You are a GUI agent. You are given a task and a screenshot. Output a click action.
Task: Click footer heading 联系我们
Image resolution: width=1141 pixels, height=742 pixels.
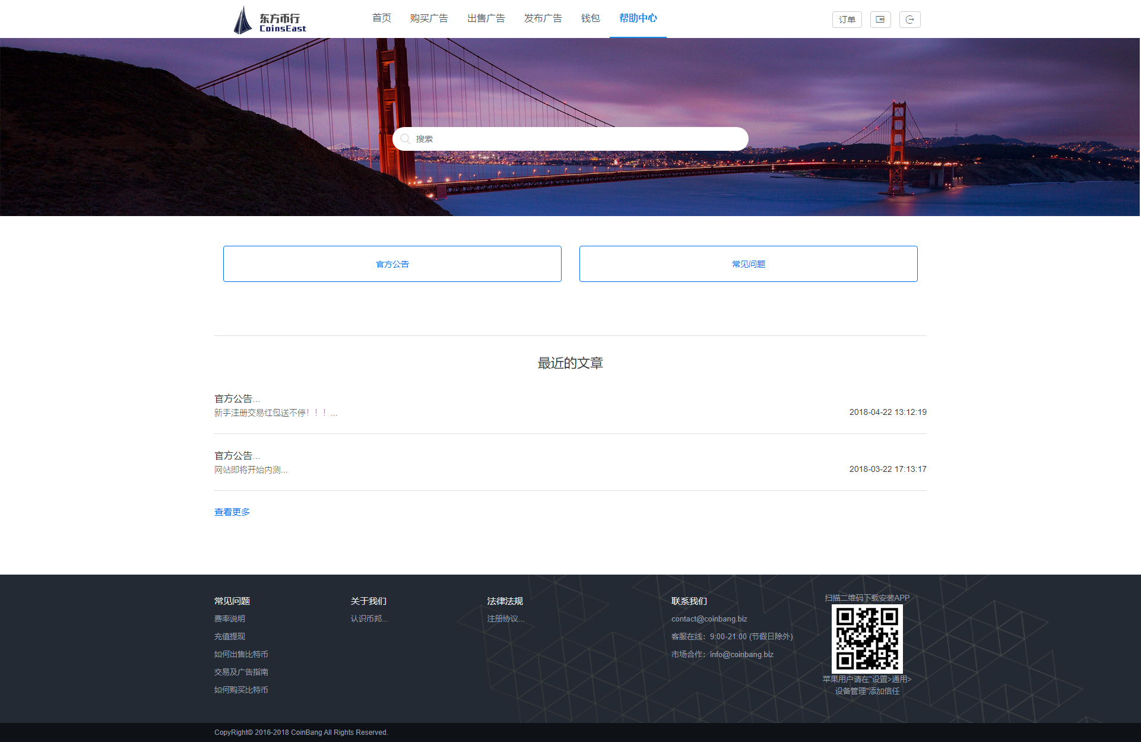pyautogui.click(x=689, y=601)
